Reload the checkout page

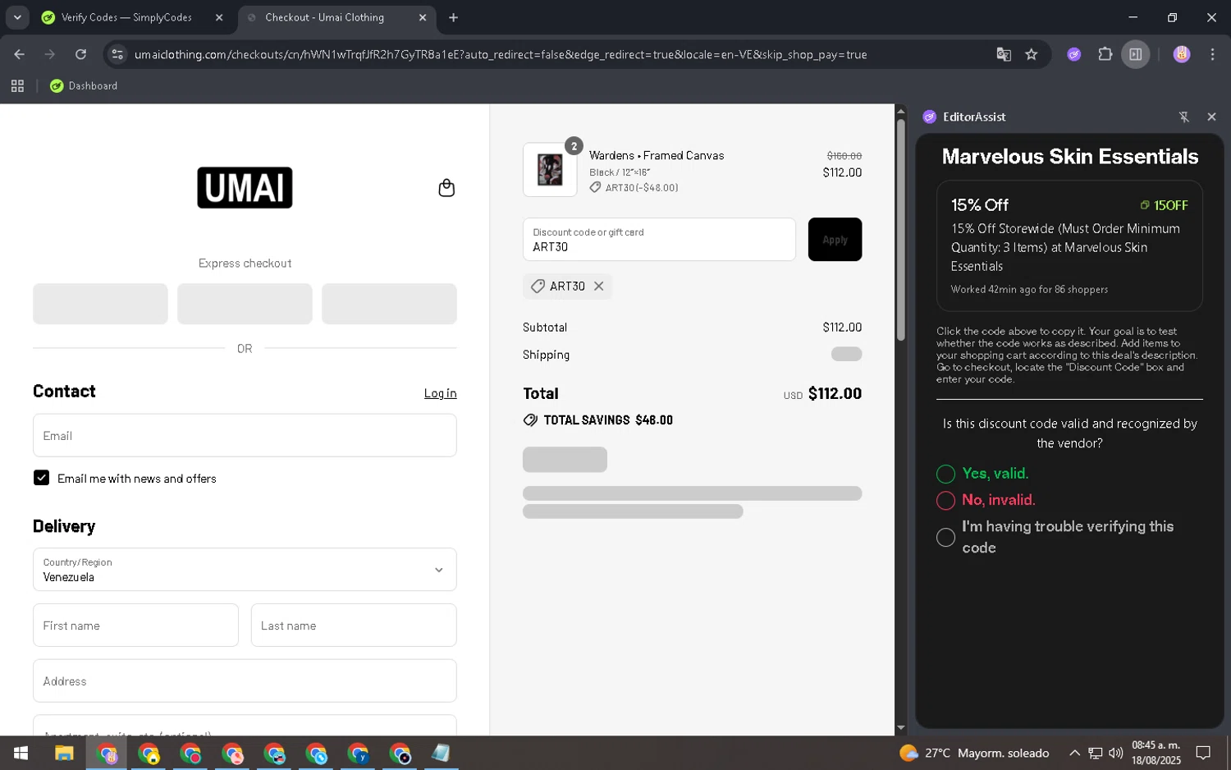[80, 54]
